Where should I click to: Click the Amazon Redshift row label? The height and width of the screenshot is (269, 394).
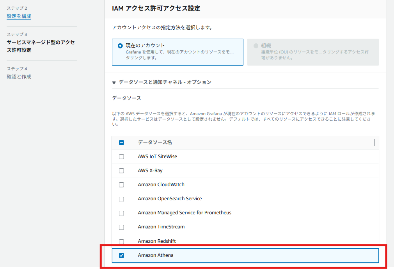tap(157, 241)
